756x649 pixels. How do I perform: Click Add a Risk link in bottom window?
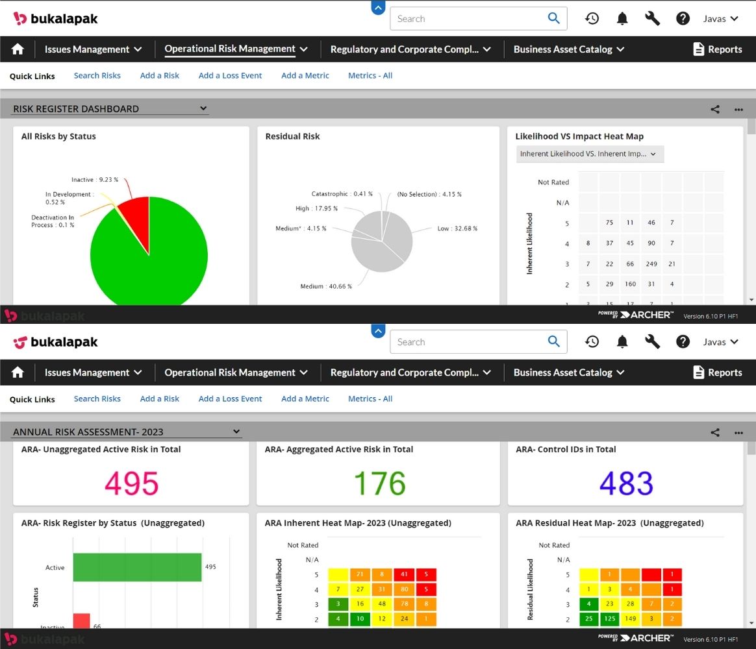(160, 399)
